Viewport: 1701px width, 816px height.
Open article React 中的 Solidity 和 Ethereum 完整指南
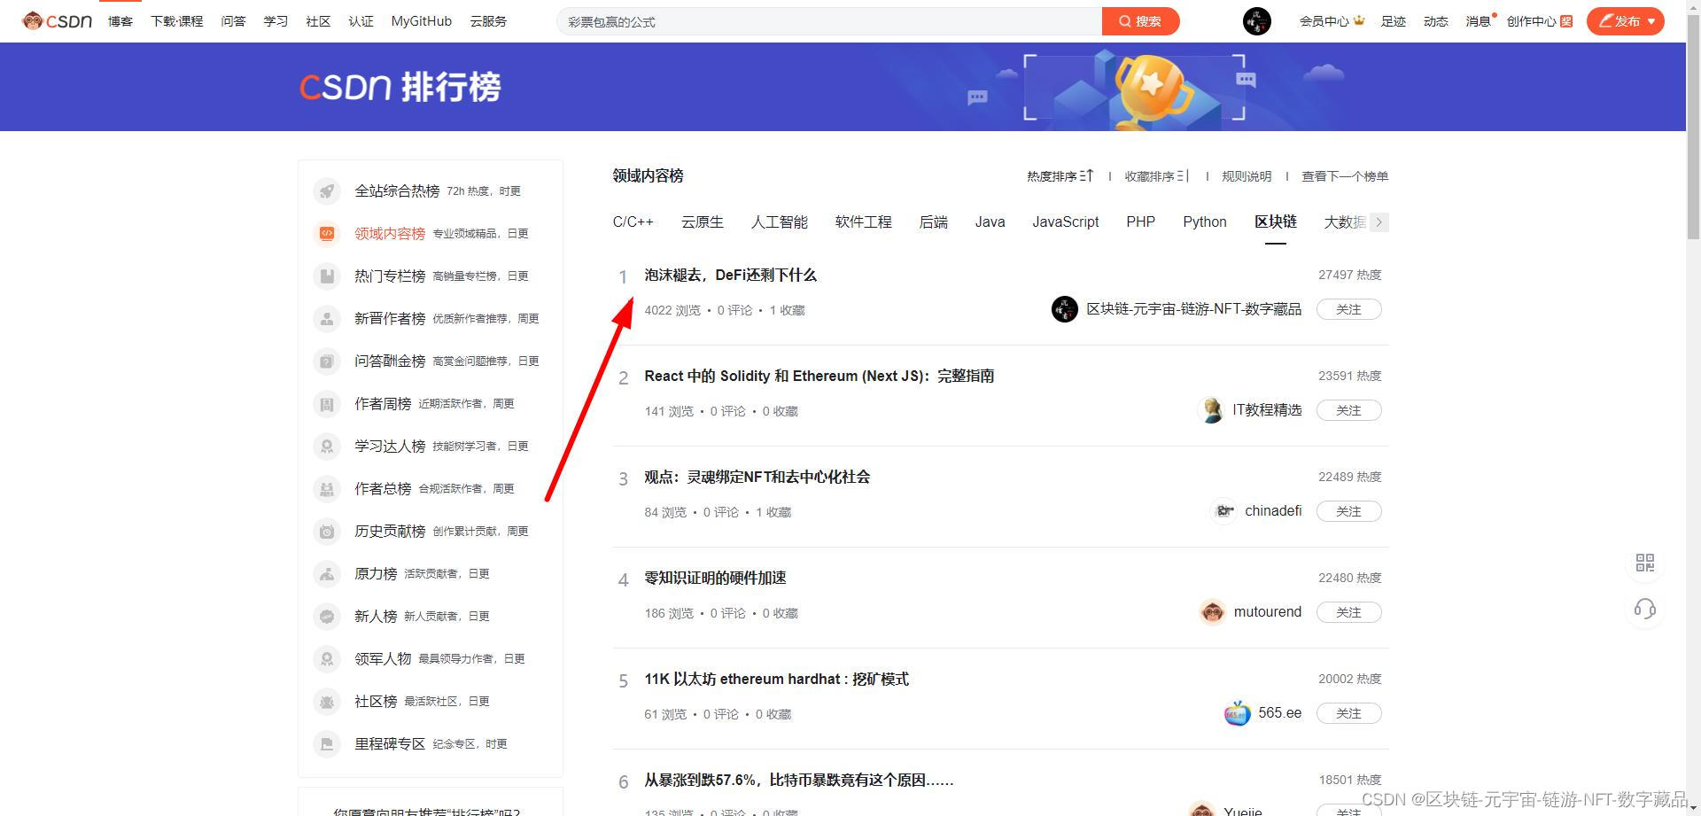pos(819,377)
